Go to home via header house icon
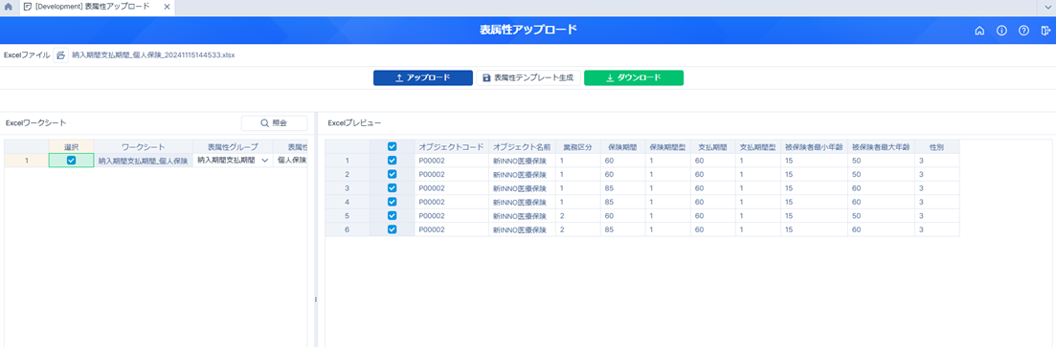Screen dimensions: 1056x347 click(x=980, y=31)
